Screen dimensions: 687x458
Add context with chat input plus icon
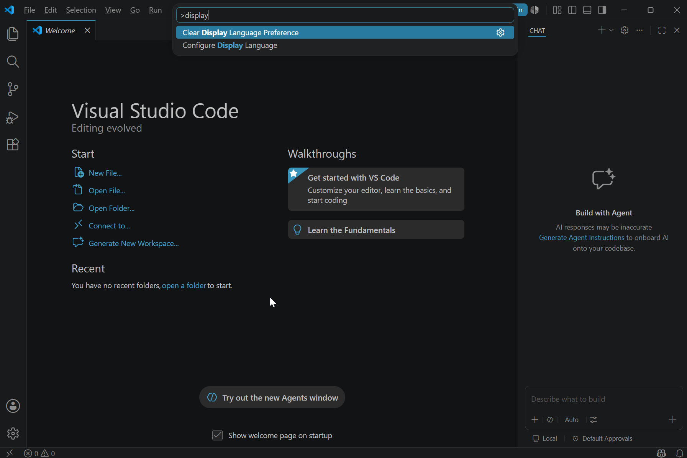pos(535,420)
